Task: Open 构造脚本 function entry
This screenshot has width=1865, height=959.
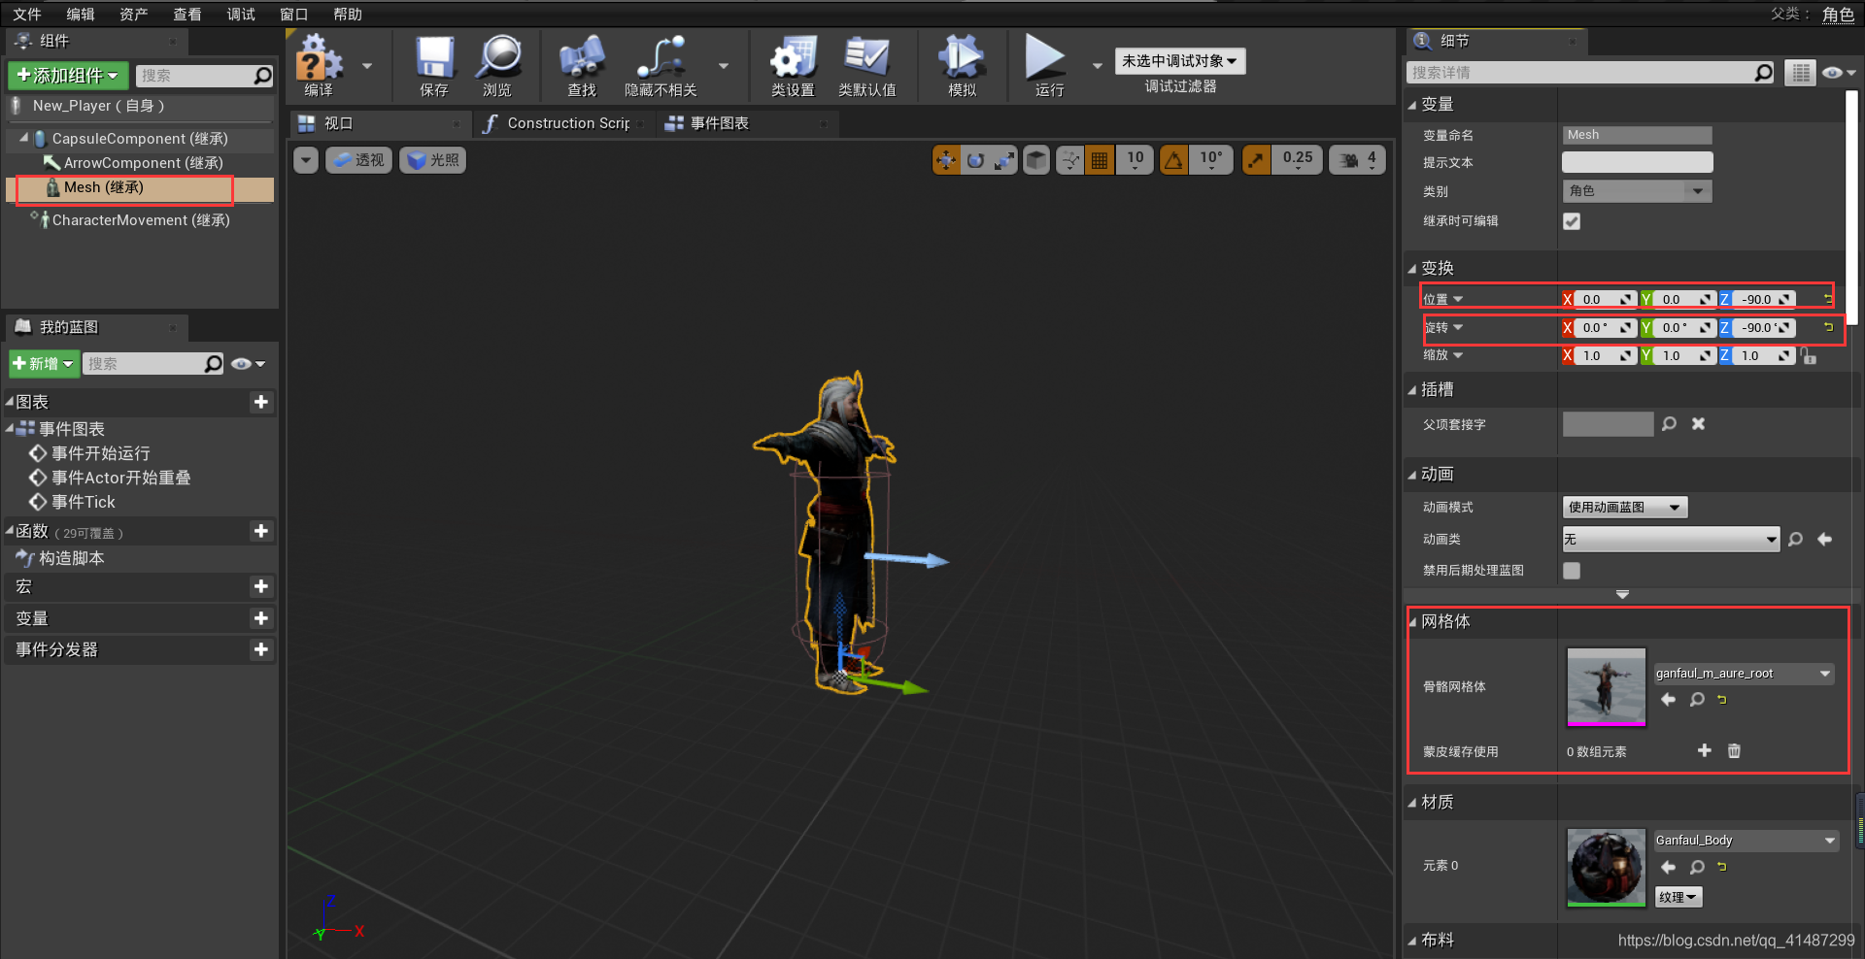Action: point(71,558)
